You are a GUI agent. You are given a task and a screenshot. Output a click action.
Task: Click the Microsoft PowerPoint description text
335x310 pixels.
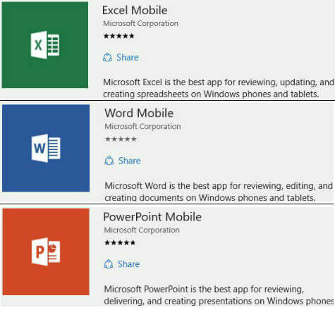(219, 295)
